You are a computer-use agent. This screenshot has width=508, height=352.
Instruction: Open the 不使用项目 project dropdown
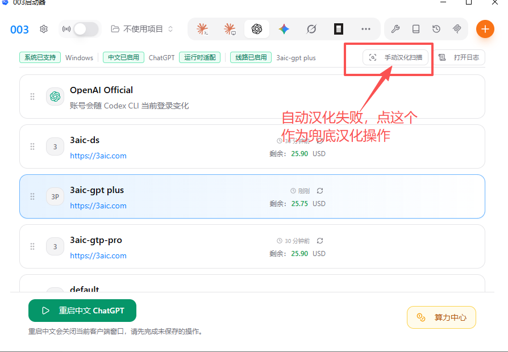pyautogui.click(x=142, y=29)
